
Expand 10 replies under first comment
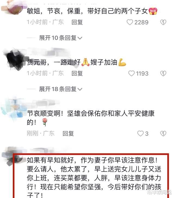click(61, 38)
